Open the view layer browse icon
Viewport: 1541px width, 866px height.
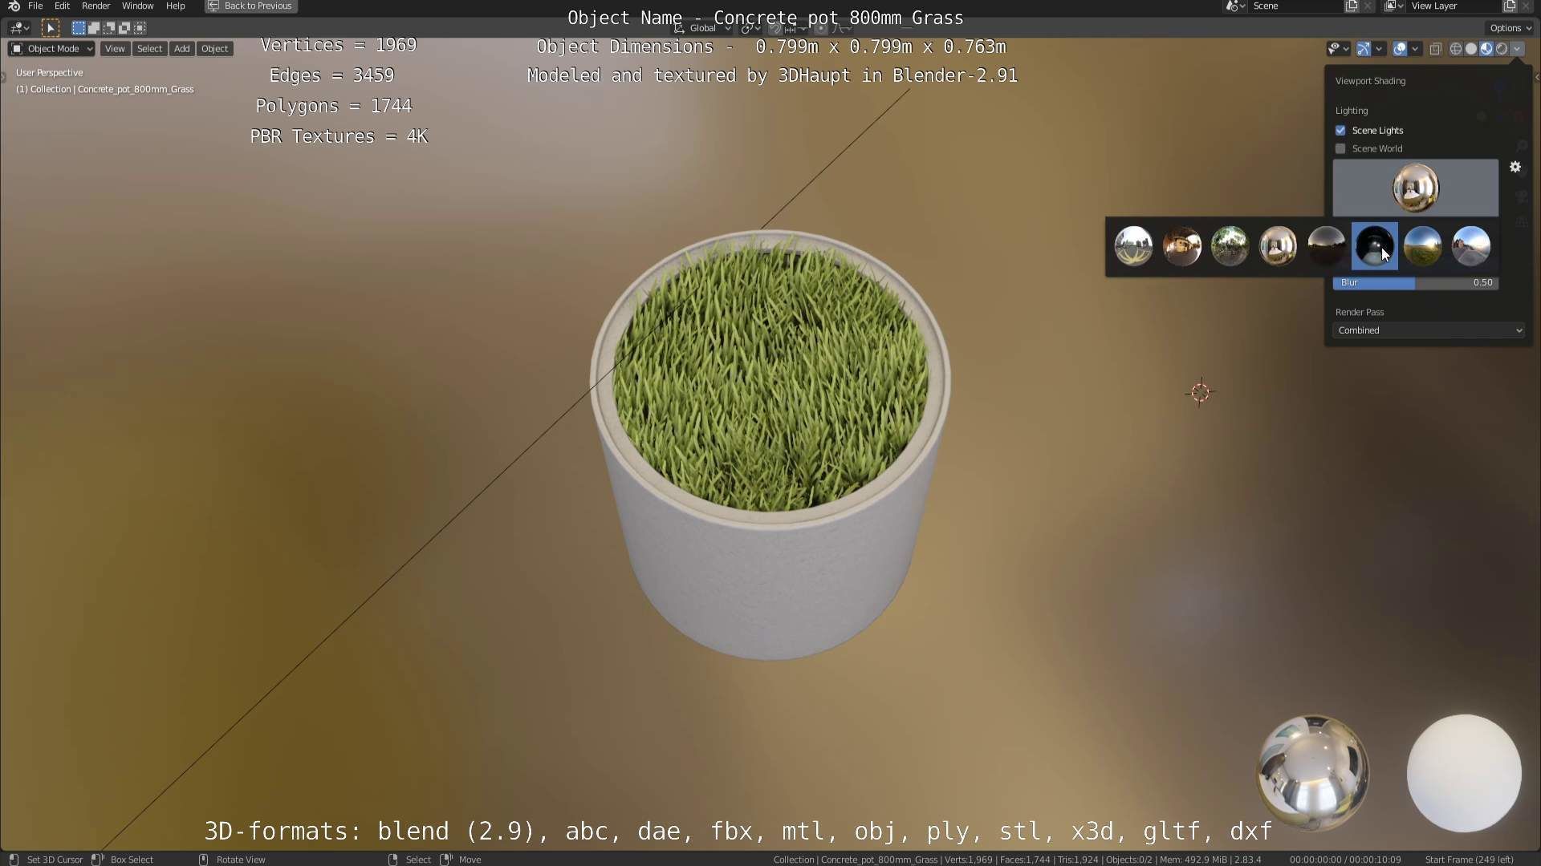coord(1394,6)
